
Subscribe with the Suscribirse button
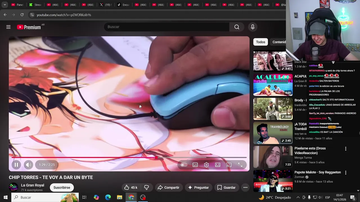pyautogui.click(x=62, y=187)
